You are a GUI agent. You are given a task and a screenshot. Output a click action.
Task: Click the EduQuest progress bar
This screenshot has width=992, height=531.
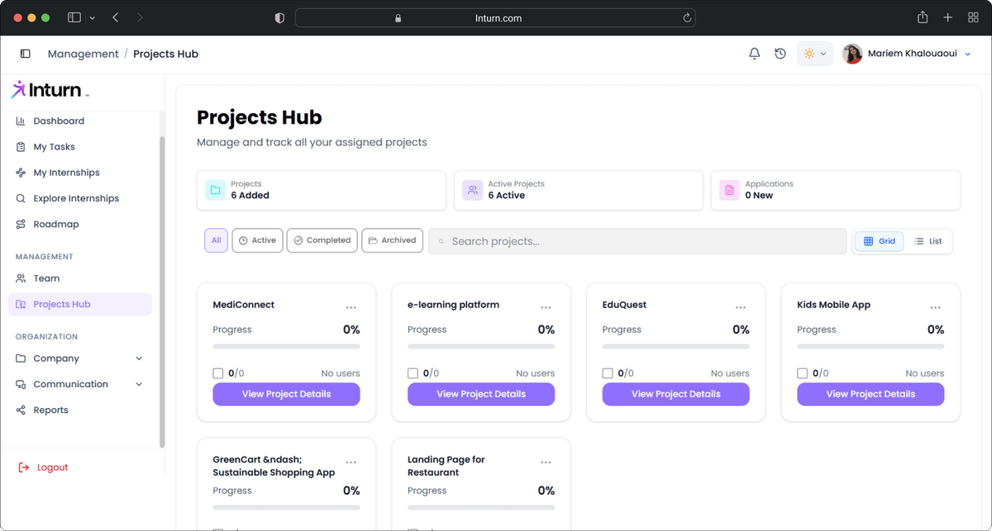pyautogui.click(x=675, y=346)
